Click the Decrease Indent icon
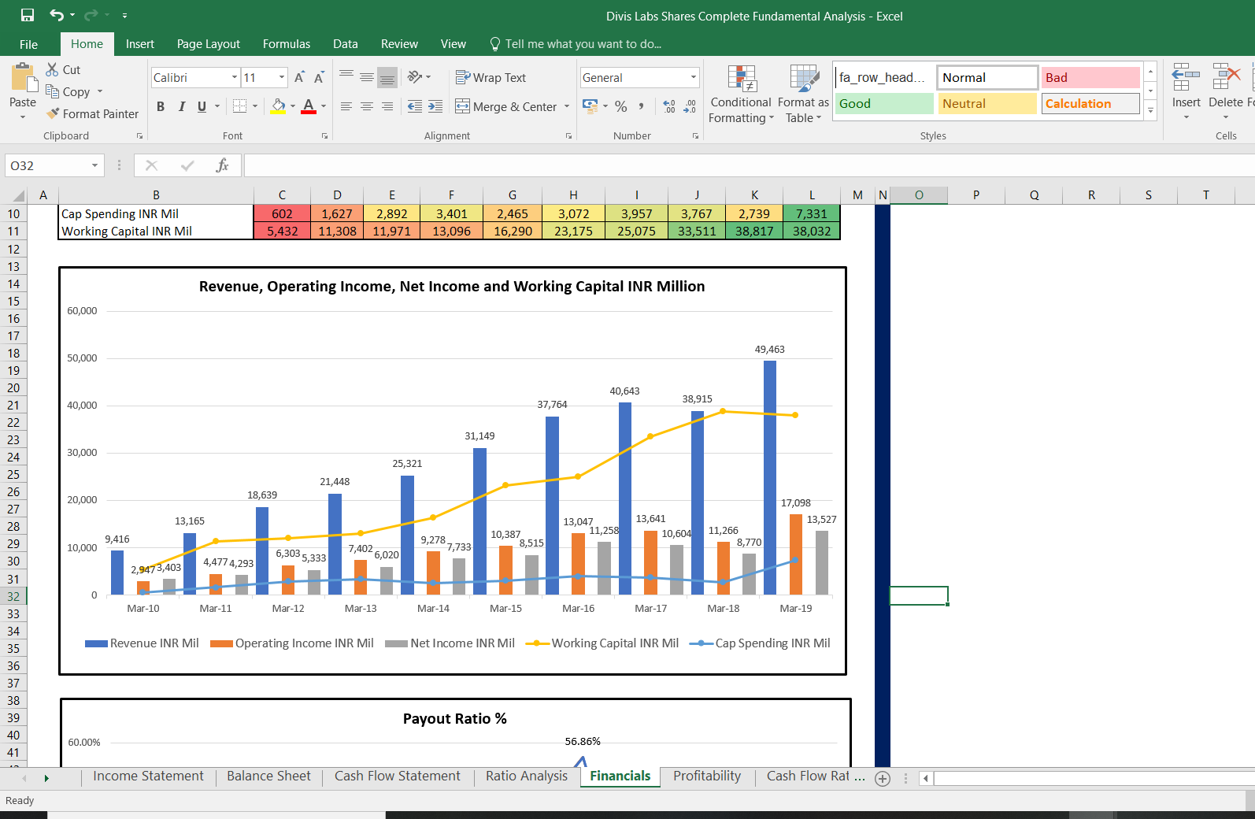This screenshot has height=819, width=1255. (x=415, y=106)
